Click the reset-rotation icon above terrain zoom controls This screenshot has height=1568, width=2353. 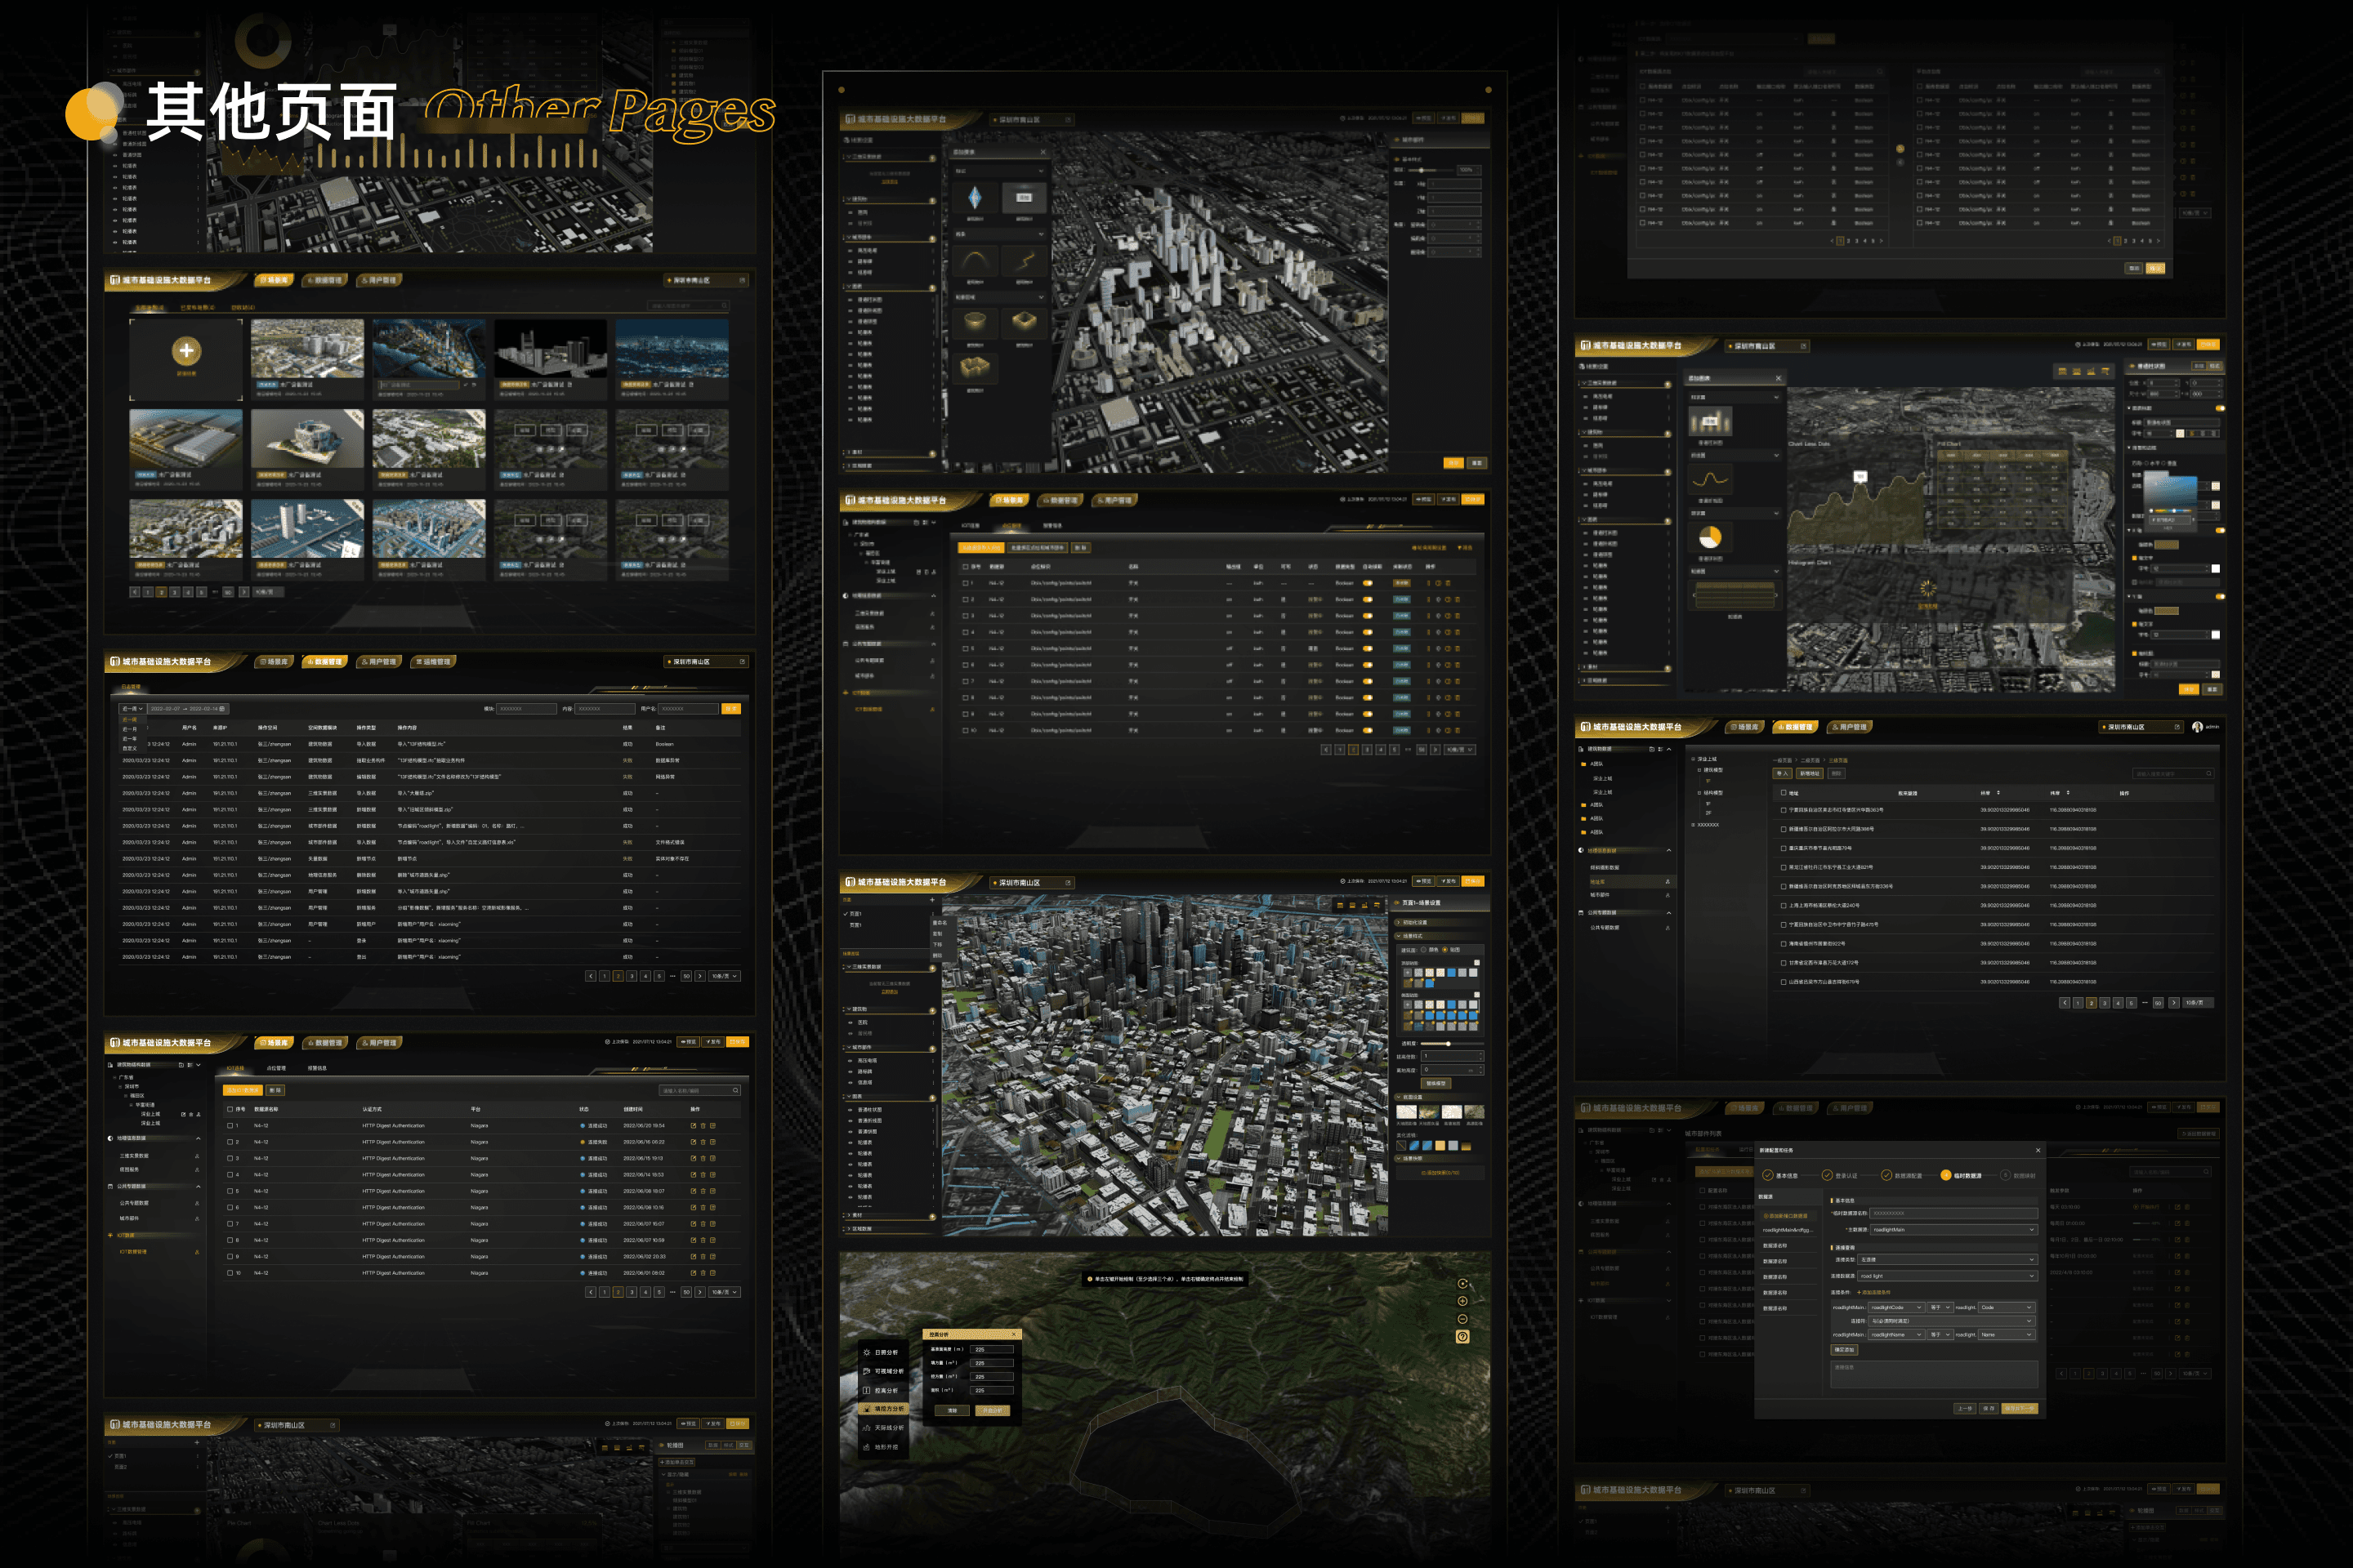1462,1283
